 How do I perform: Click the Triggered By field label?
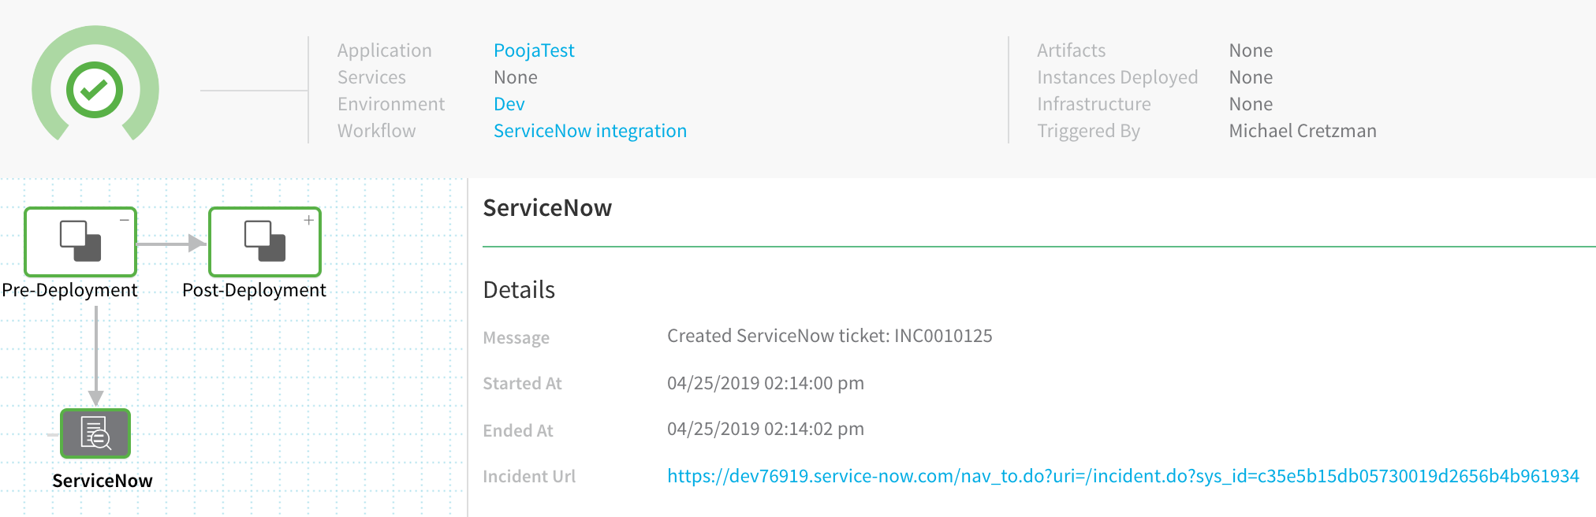pos(1088,131)
